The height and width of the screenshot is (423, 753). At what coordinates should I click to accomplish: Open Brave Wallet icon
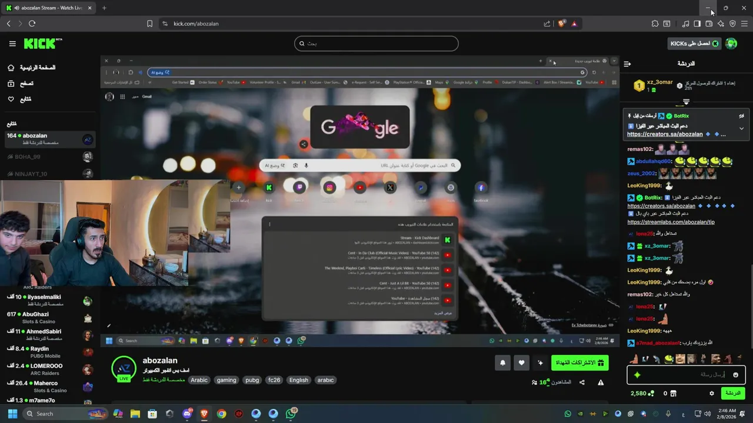click(709, 23)
